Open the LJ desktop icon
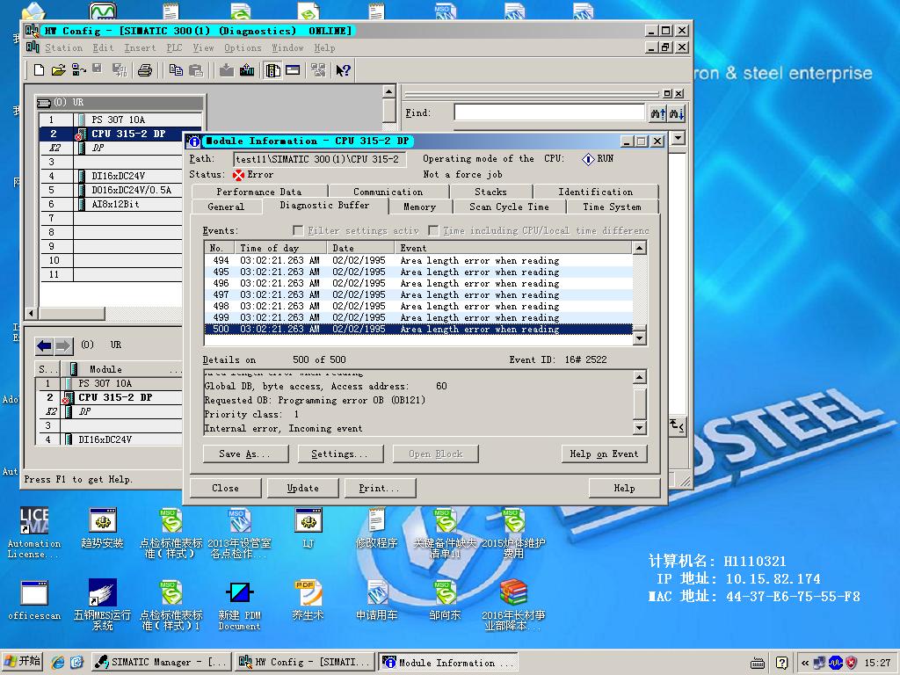Viewport: 900px width, 675px height. [308, 528]
